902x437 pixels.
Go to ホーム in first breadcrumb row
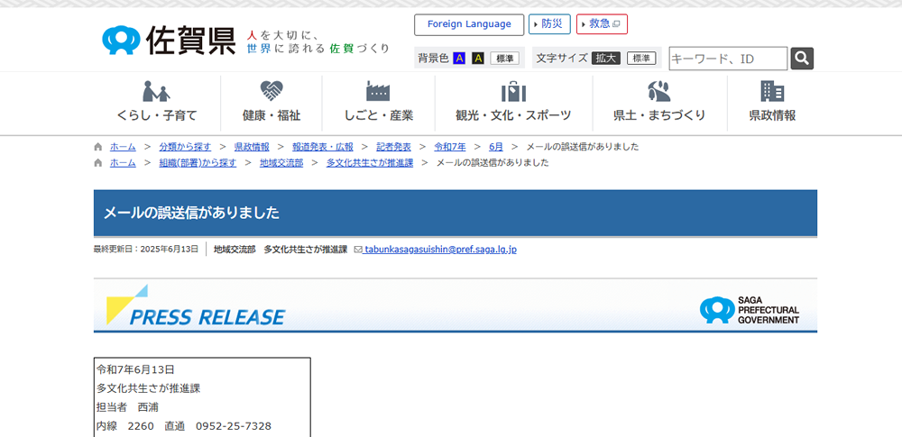point(123,147)
